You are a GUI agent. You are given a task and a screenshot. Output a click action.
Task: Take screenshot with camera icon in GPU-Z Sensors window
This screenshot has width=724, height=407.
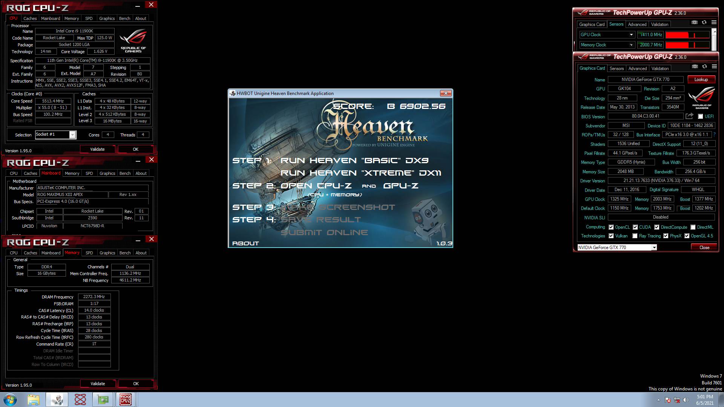(x=694, y=23)
